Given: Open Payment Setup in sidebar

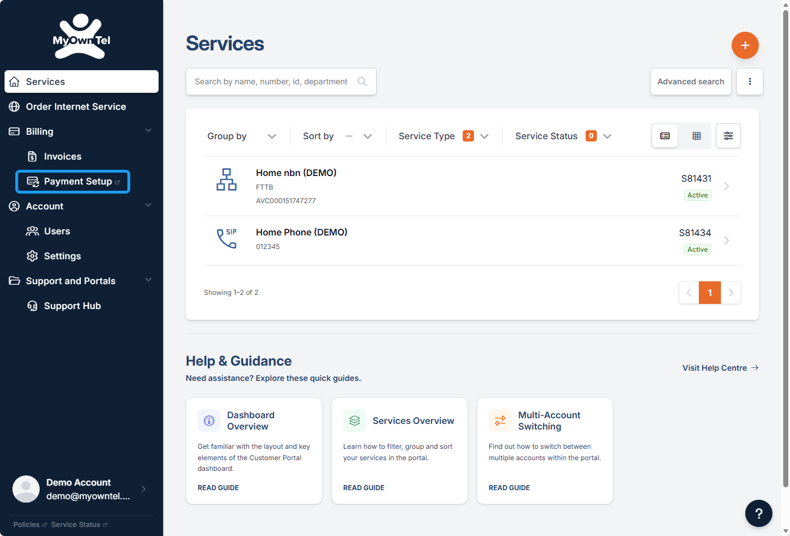Looking at the screenshot, I should (72, 181).
